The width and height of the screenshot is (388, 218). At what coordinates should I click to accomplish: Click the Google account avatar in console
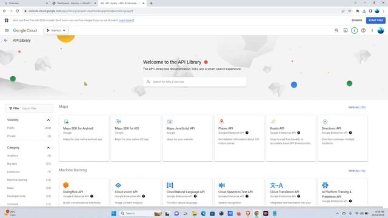tap(381, 30)
